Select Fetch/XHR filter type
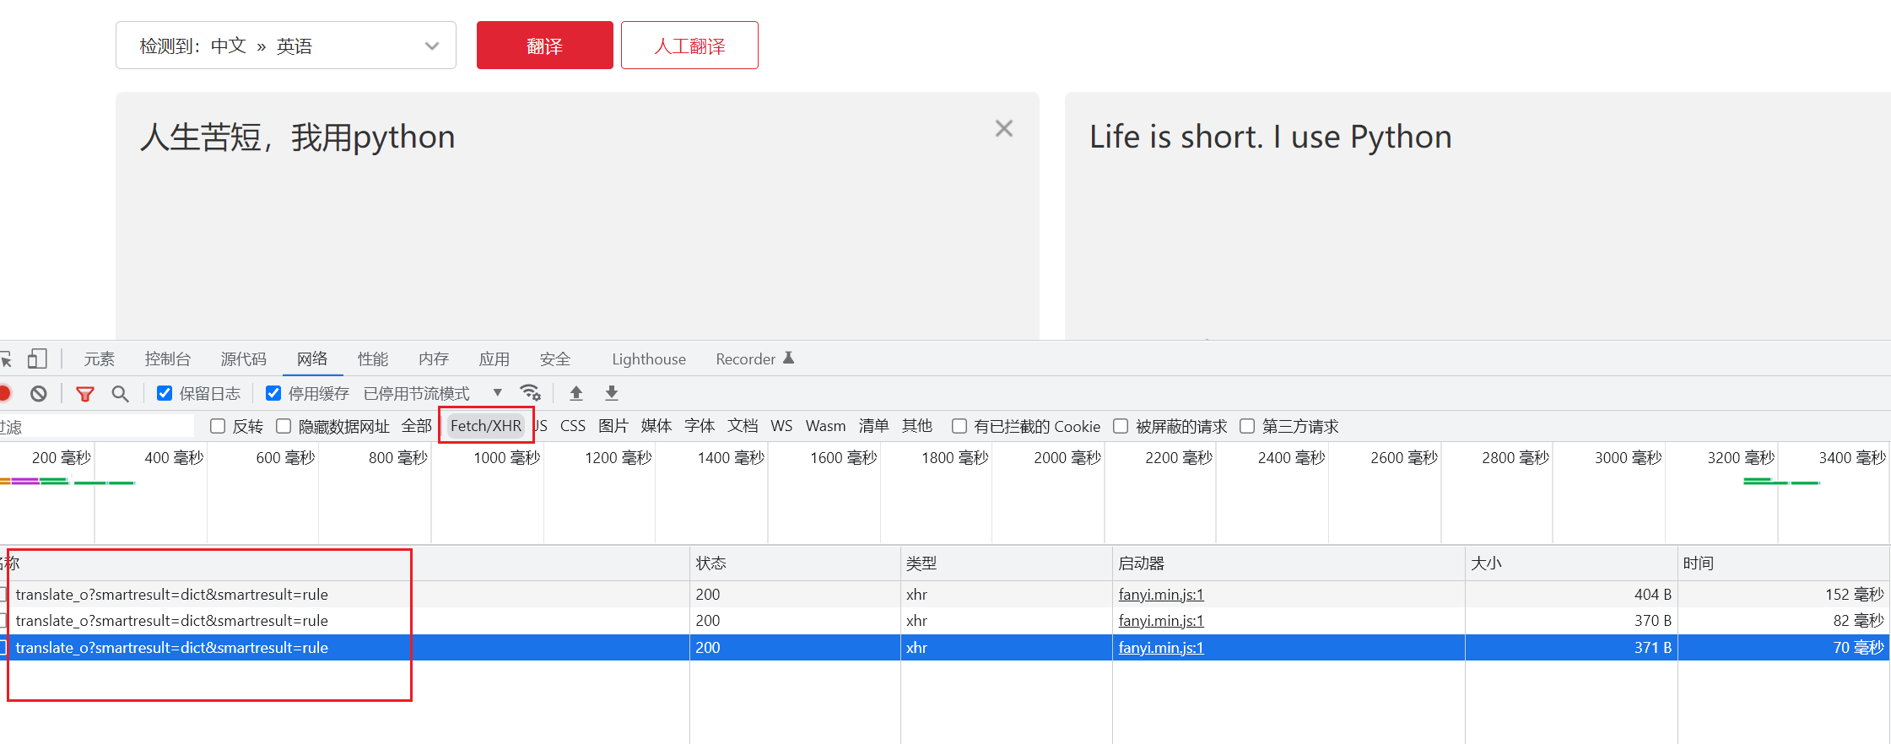 [x=486, y=426]
